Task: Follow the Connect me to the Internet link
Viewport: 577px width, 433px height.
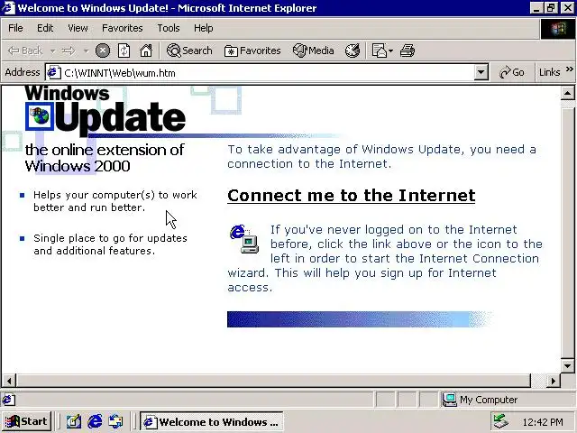Action: pos(351,195)
